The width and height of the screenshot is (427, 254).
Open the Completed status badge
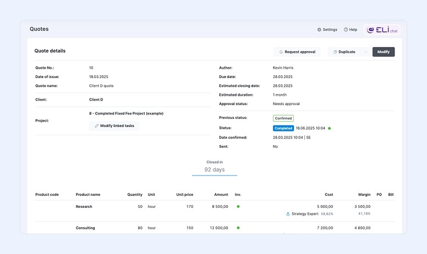coord(283,128)
